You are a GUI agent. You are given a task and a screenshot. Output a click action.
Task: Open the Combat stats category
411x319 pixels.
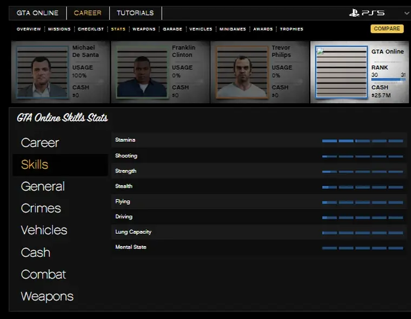click(x=43, y=275)
